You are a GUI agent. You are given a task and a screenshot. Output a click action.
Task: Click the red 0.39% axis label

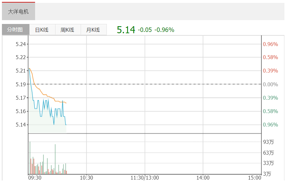pos(270,71)
